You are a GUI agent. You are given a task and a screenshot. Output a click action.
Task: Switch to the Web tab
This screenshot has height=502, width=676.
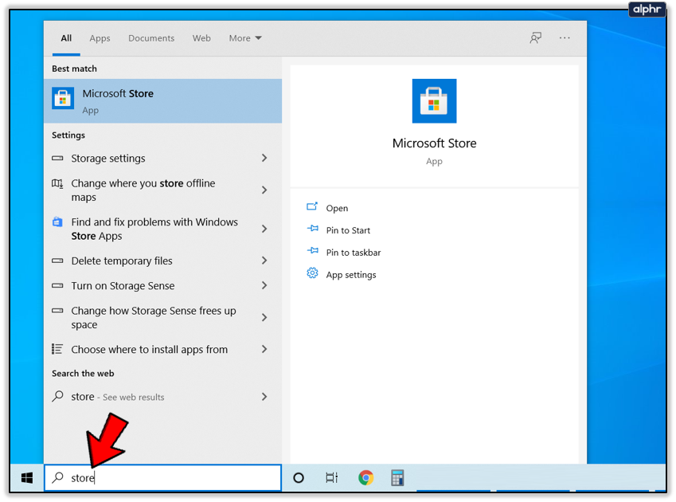tap(201, 38)
